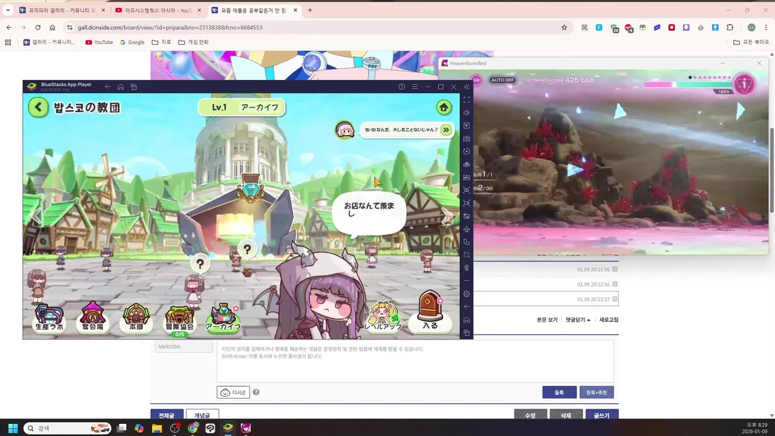Viewport: 775px width, 436px height.
Task: Open BlueStacks side toolbar settings gear
Action: pos(466,294)
